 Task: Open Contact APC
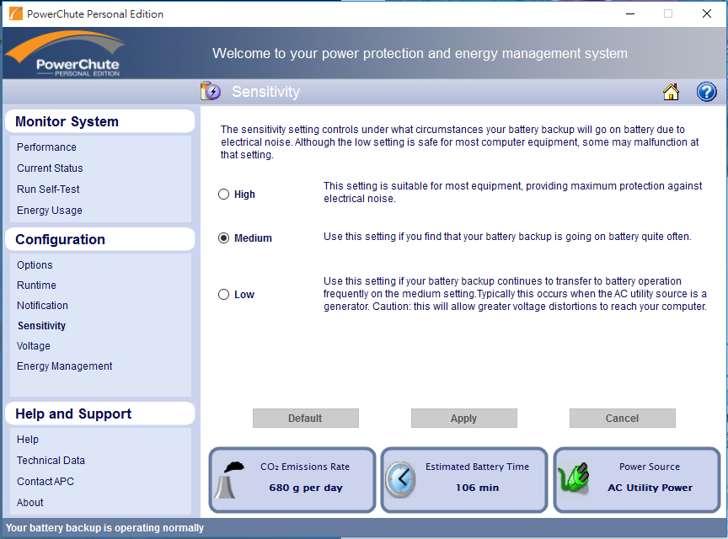point(45,482)
